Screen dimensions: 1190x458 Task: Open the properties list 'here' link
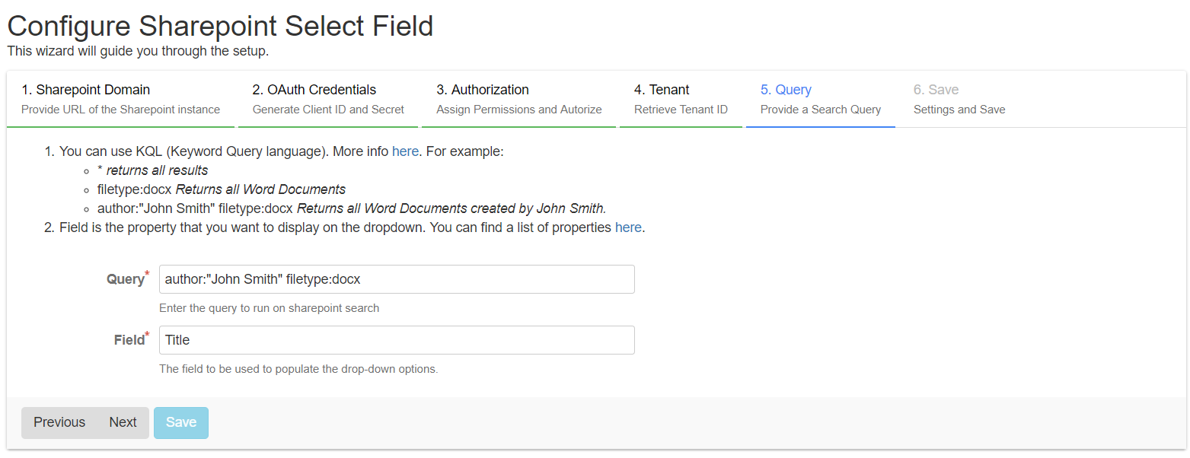[628, 227]
